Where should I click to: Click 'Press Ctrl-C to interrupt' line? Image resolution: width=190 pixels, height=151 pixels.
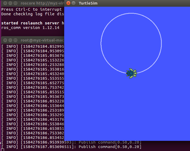tap(31, 9)
